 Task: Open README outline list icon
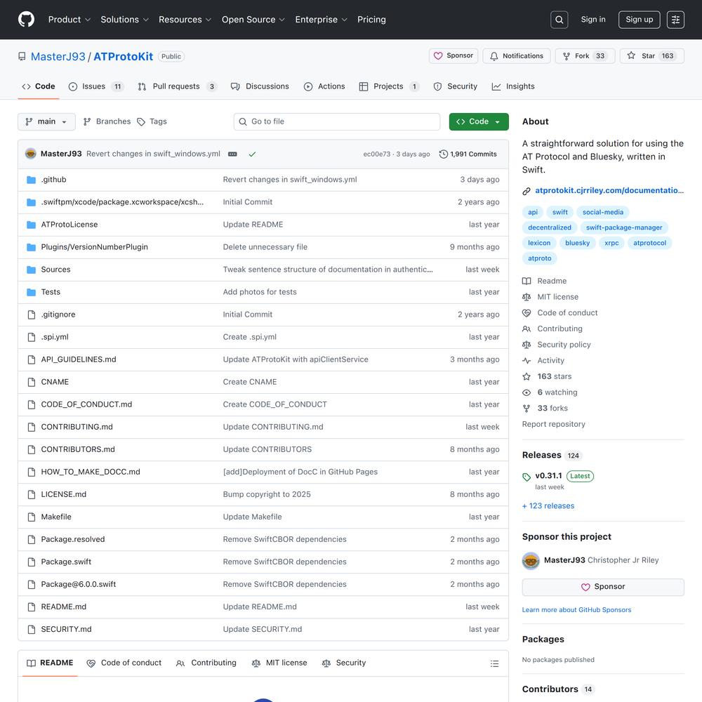click(494, 663)
